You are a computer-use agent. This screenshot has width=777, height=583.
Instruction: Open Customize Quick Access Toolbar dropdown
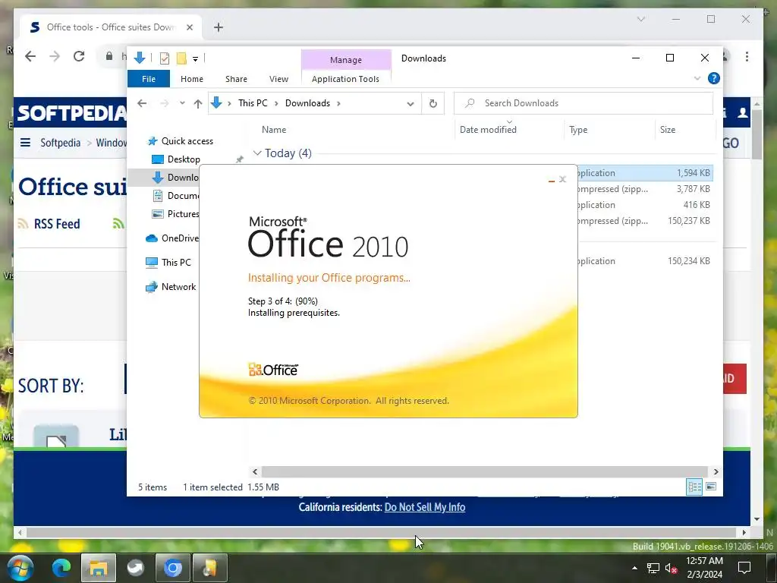(x=196, y=59)
